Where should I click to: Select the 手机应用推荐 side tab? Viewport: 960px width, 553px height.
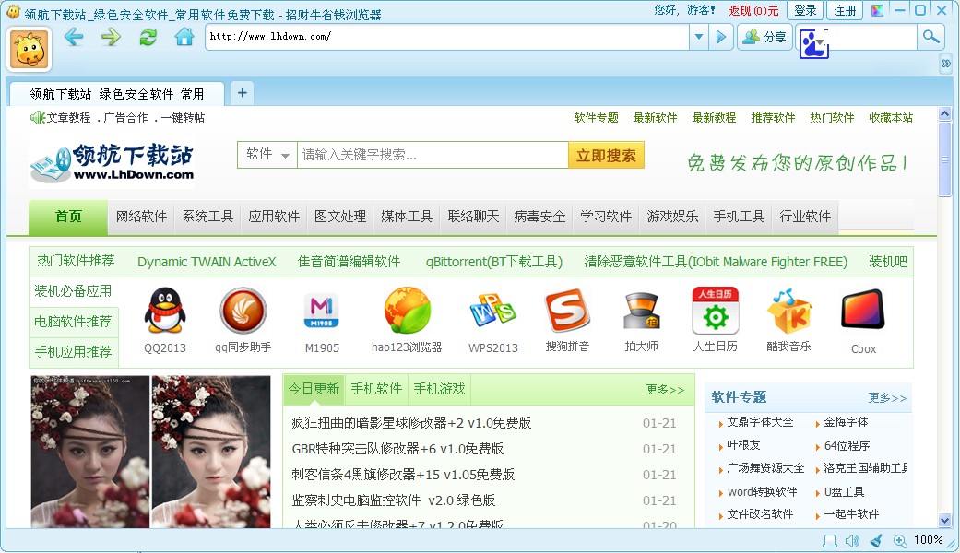pos(73,352)
